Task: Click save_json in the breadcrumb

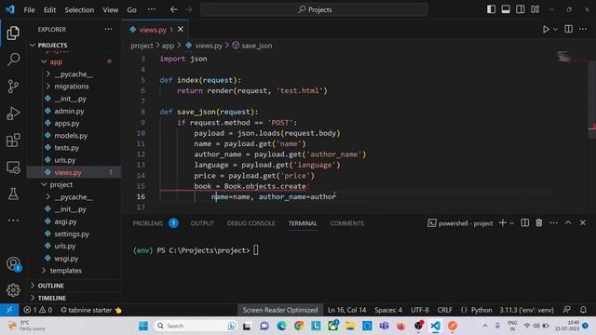Action: point(257,46)
